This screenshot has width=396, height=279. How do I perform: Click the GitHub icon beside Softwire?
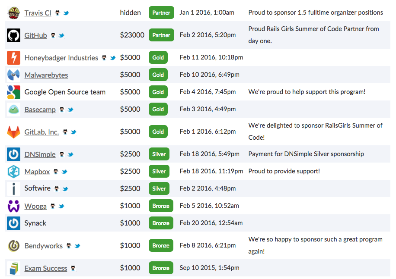pyautogui.click(x=57, y=188)
